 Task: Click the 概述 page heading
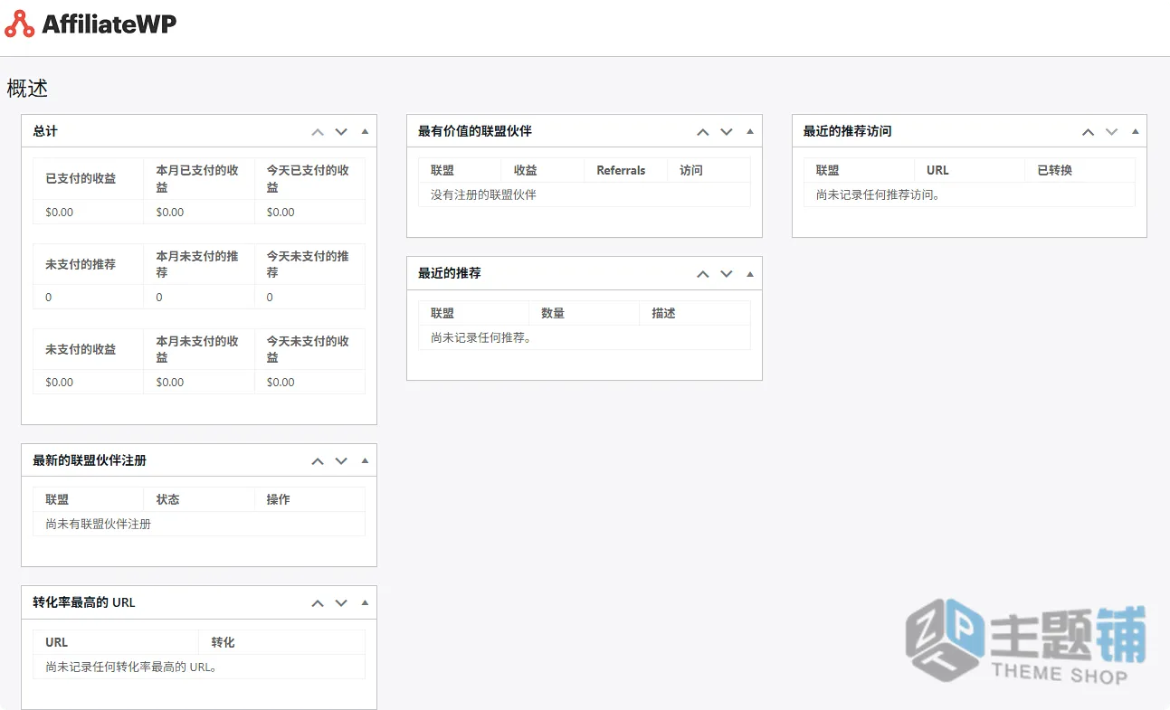tap(27, 88)
